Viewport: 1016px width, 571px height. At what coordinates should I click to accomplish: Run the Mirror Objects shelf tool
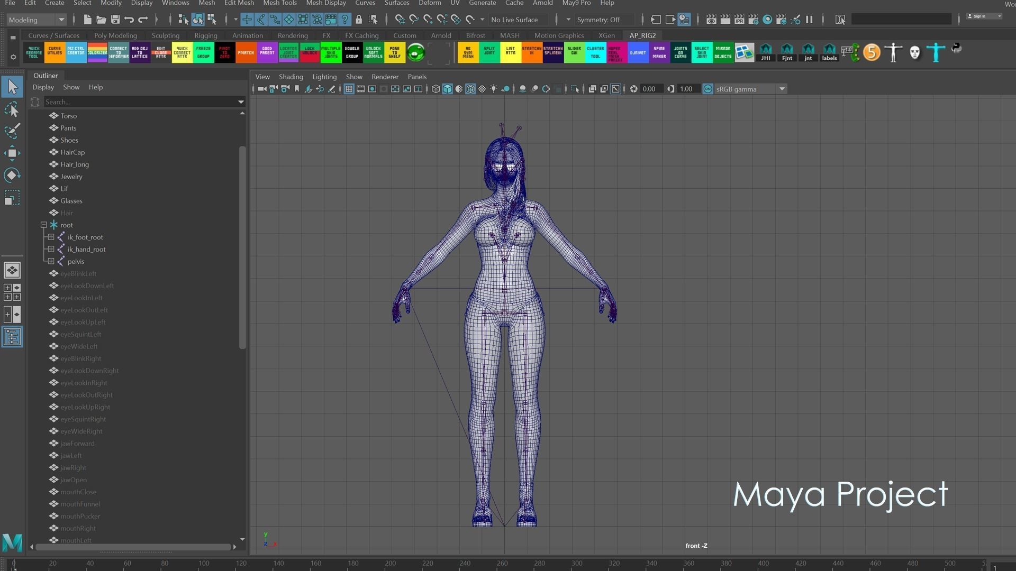(x=723, y=52)
